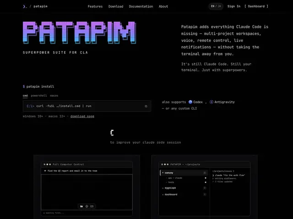Viewport: 293px width, 219px height.
Task: Switch to the powershell install tab
Action: (x=39, y=96)
